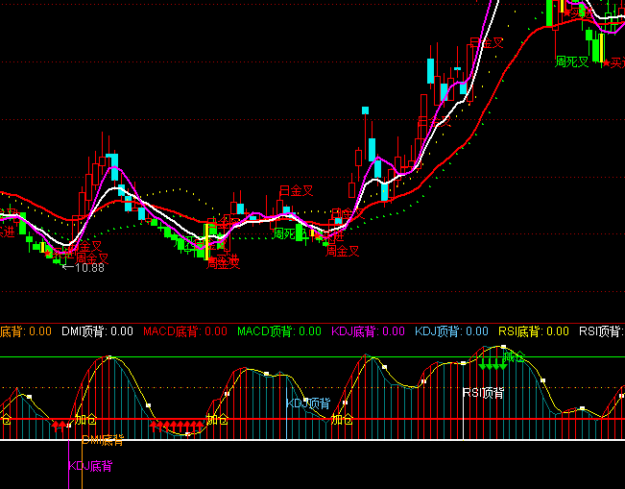The height and width of the screenshot is (489, 625).
Task: Click the 日金叉 signal in the chart middle
Action: coord(297,191)
